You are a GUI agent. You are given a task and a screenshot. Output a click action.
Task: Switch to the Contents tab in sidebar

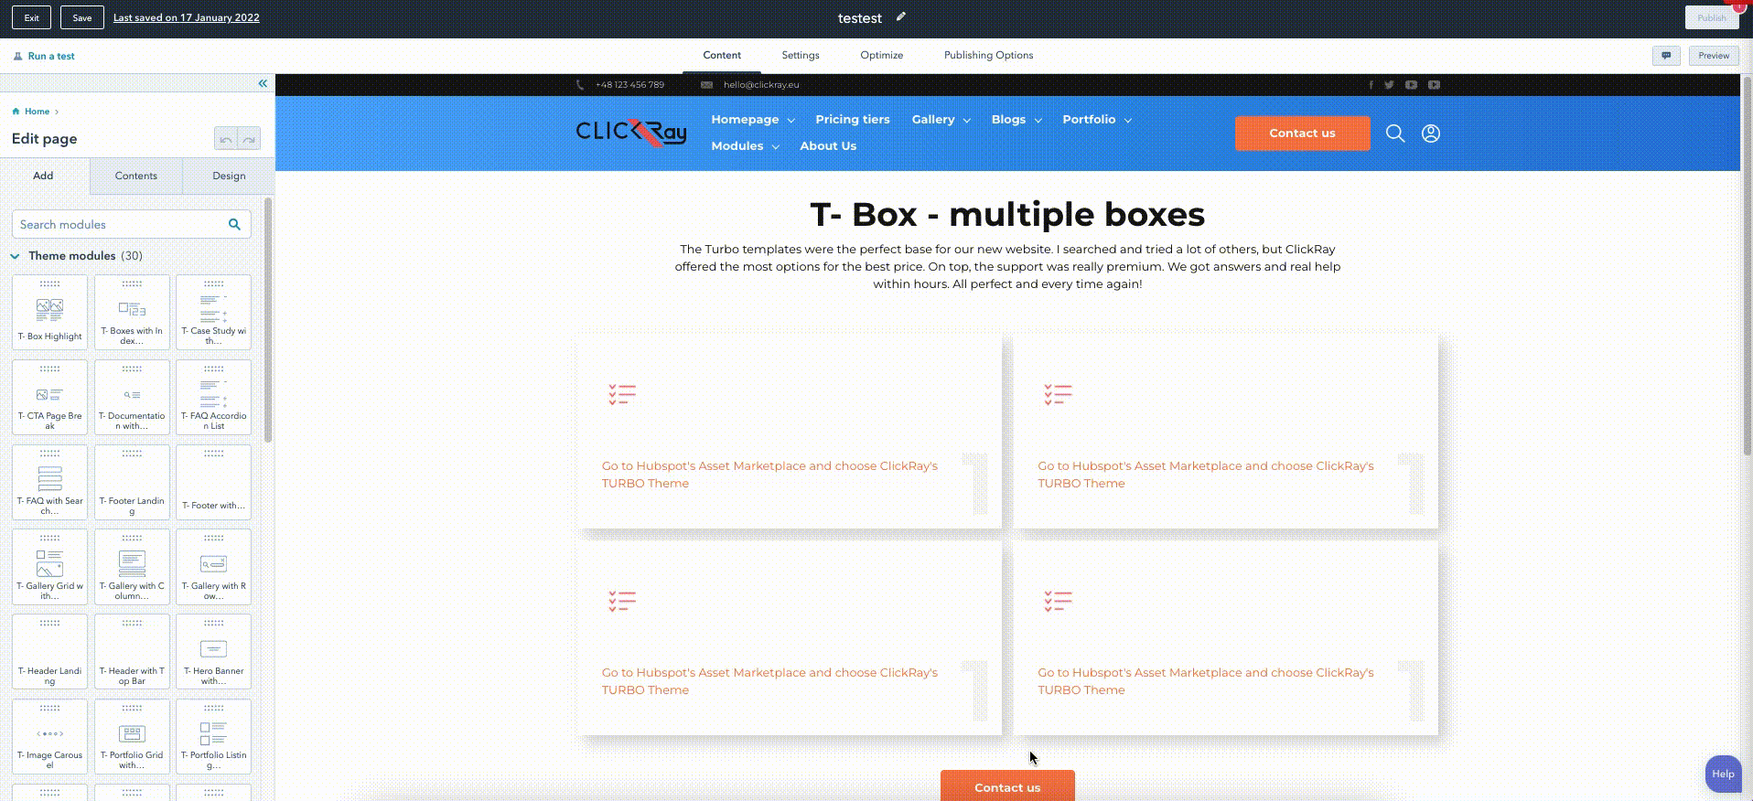click(x=136, y=176)
